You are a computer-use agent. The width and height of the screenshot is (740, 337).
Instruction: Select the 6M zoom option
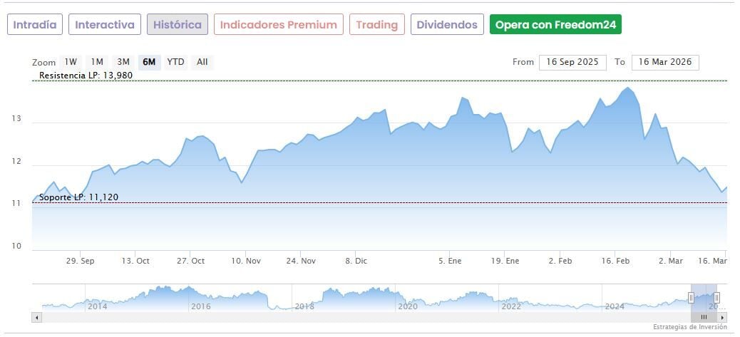click(149, 62)
